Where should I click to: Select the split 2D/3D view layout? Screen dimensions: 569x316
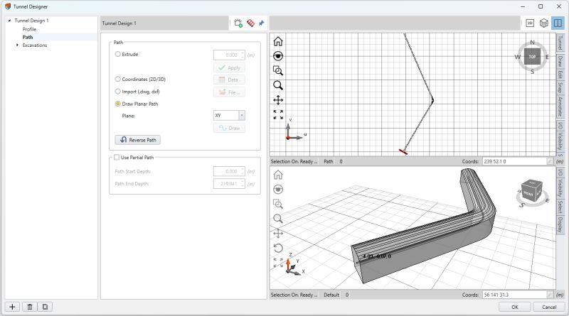(x=558, y=23)
